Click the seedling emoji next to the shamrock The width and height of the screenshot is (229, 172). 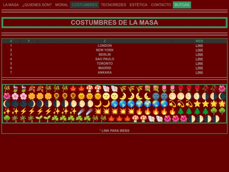(47, 119)
